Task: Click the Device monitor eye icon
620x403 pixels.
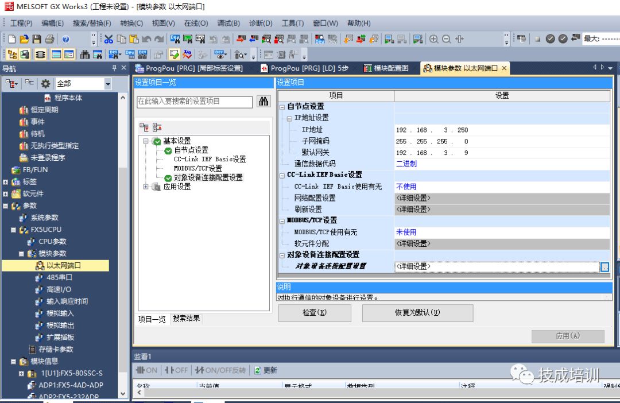Action: [220, 54]
